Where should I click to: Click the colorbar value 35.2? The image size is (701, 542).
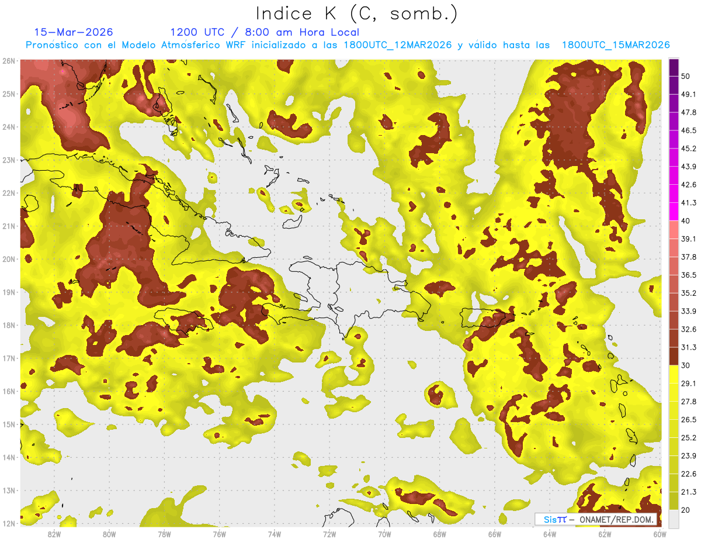click(688, 293)
